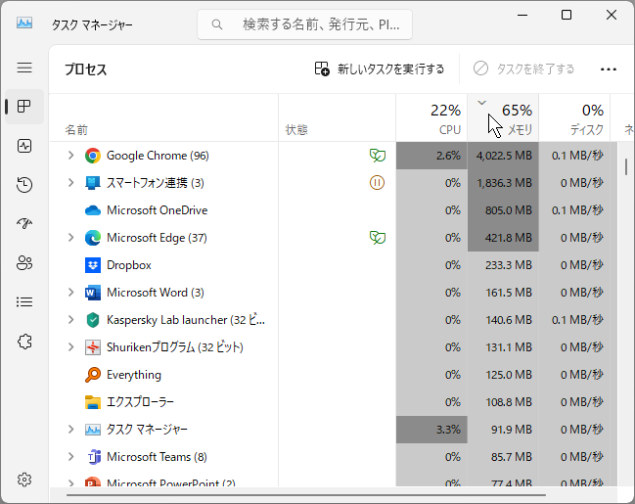
Task: Open the Performance tab icon in sidebar
Action: (x=24, y=146)
